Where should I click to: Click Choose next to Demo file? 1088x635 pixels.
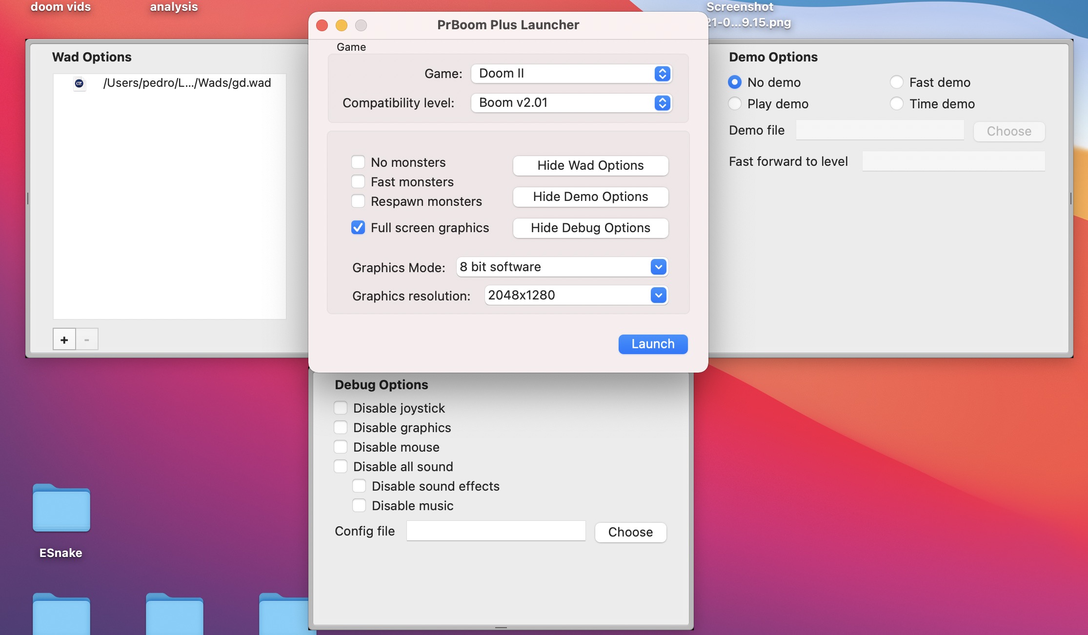(1009, 131)
